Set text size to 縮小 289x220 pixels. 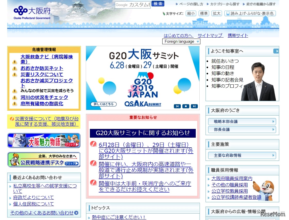[191, 13]
